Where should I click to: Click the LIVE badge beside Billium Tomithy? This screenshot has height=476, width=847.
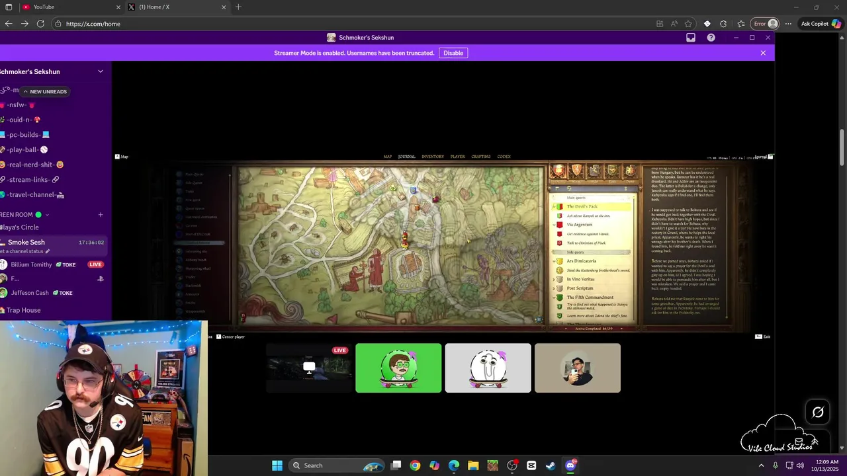96,264
